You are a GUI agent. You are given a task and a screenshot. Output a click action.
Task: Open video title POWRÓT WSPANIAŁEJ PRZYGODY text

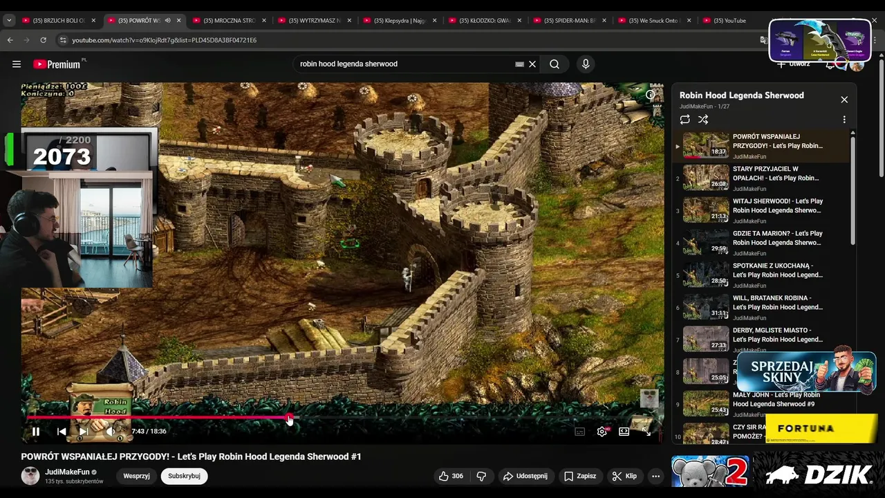point(191,456)
